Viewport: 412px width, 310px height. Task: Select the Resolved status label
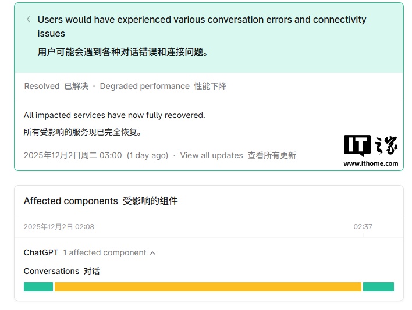[42, 86]
